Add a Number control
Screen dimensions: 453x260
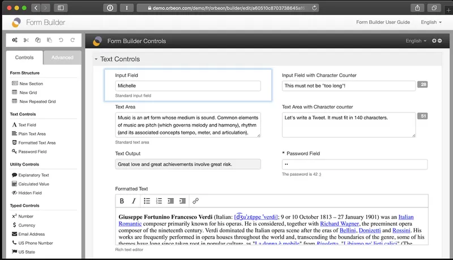(x=23, y=216)
